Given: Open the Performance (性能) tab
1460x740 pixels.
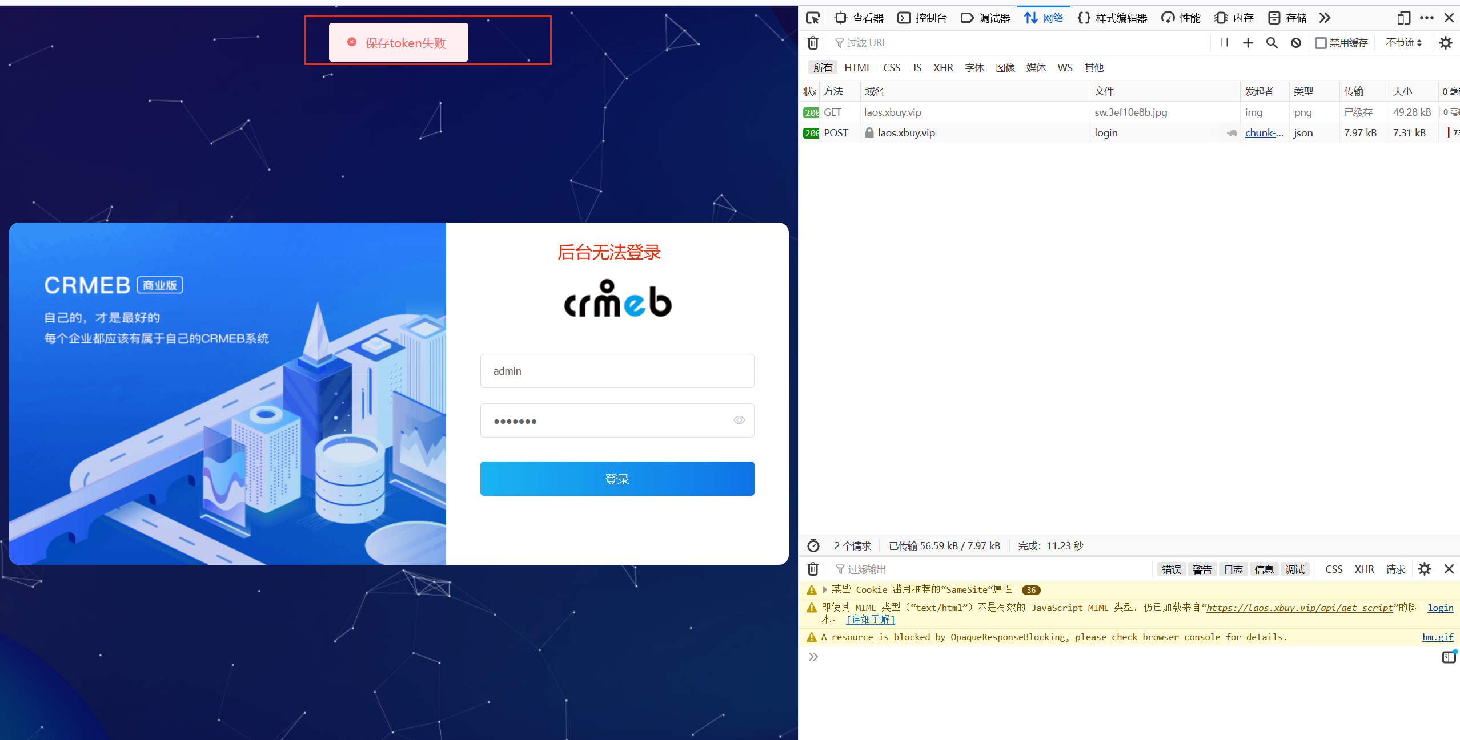Looking at the screenshot, I should (1181, 18).
